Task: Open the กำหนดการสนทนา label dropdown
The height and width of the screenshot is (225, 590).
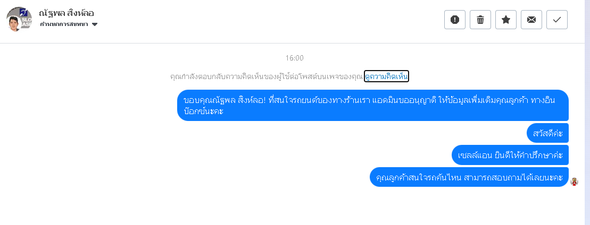Action: click(x=64, y=25)
